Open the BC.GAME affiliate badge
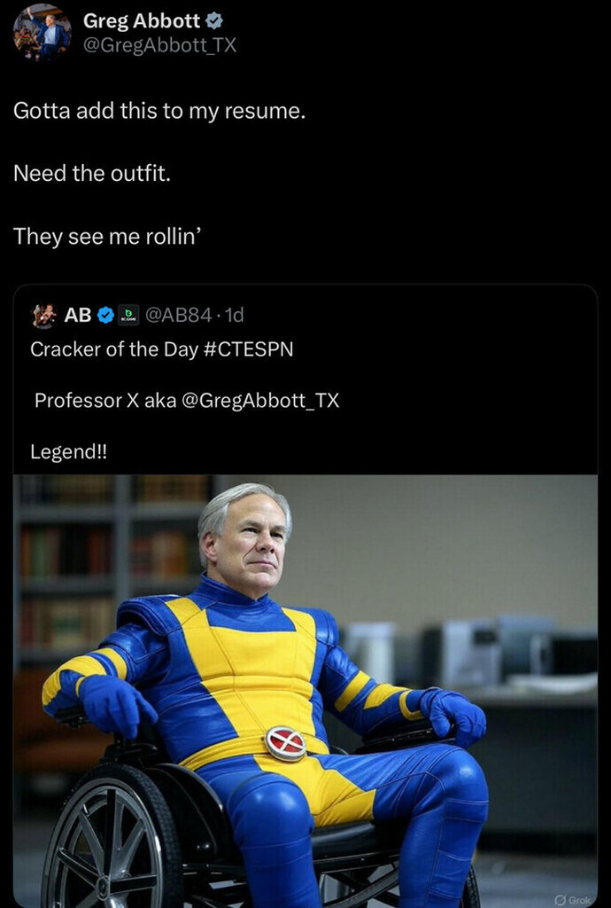 tap(128, 315)
